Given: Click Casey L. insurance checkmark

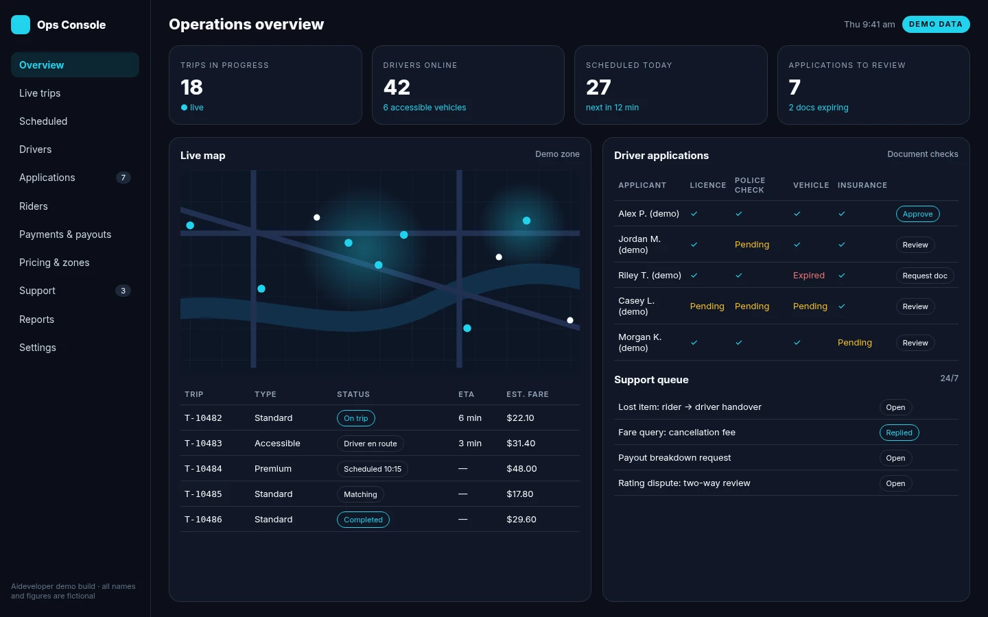Looking at the screenshot, I should point(842,306).
